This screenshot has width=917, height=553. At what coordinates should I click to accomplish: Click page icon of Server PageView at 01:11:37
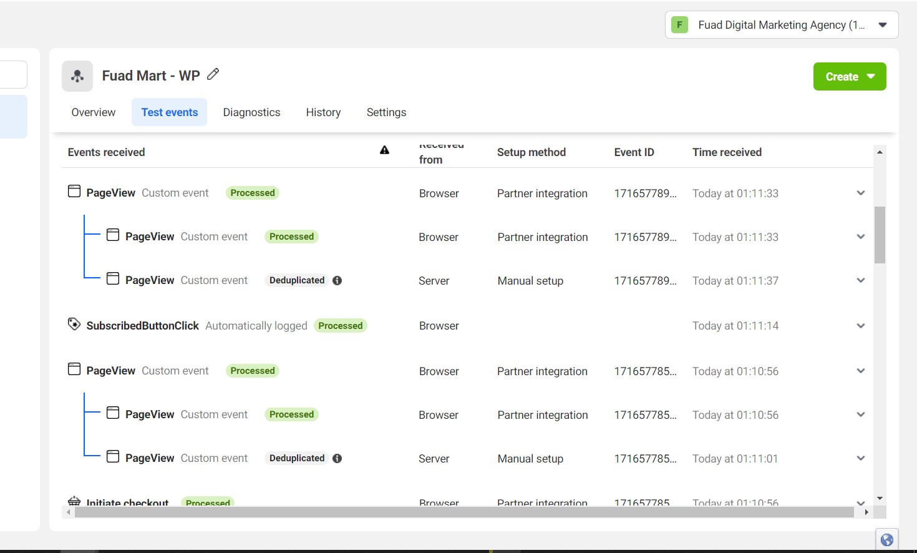click(113, 278)
